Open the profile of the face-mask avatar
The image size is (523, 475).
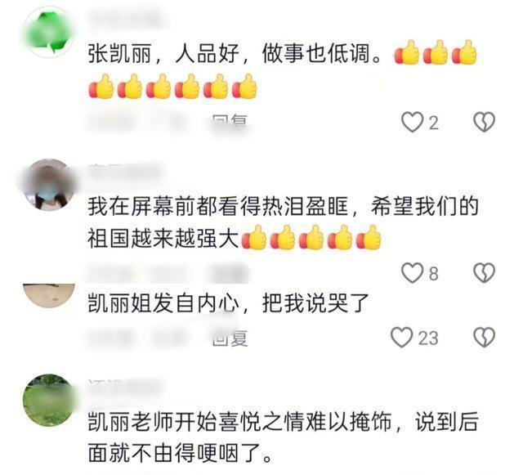pos(49,185)
